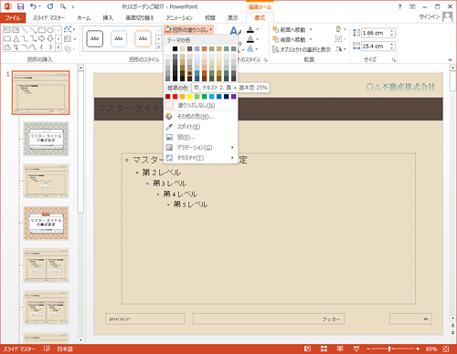
Task: Open the WordArt quick styles A
Action: click(x=234, y=31)
